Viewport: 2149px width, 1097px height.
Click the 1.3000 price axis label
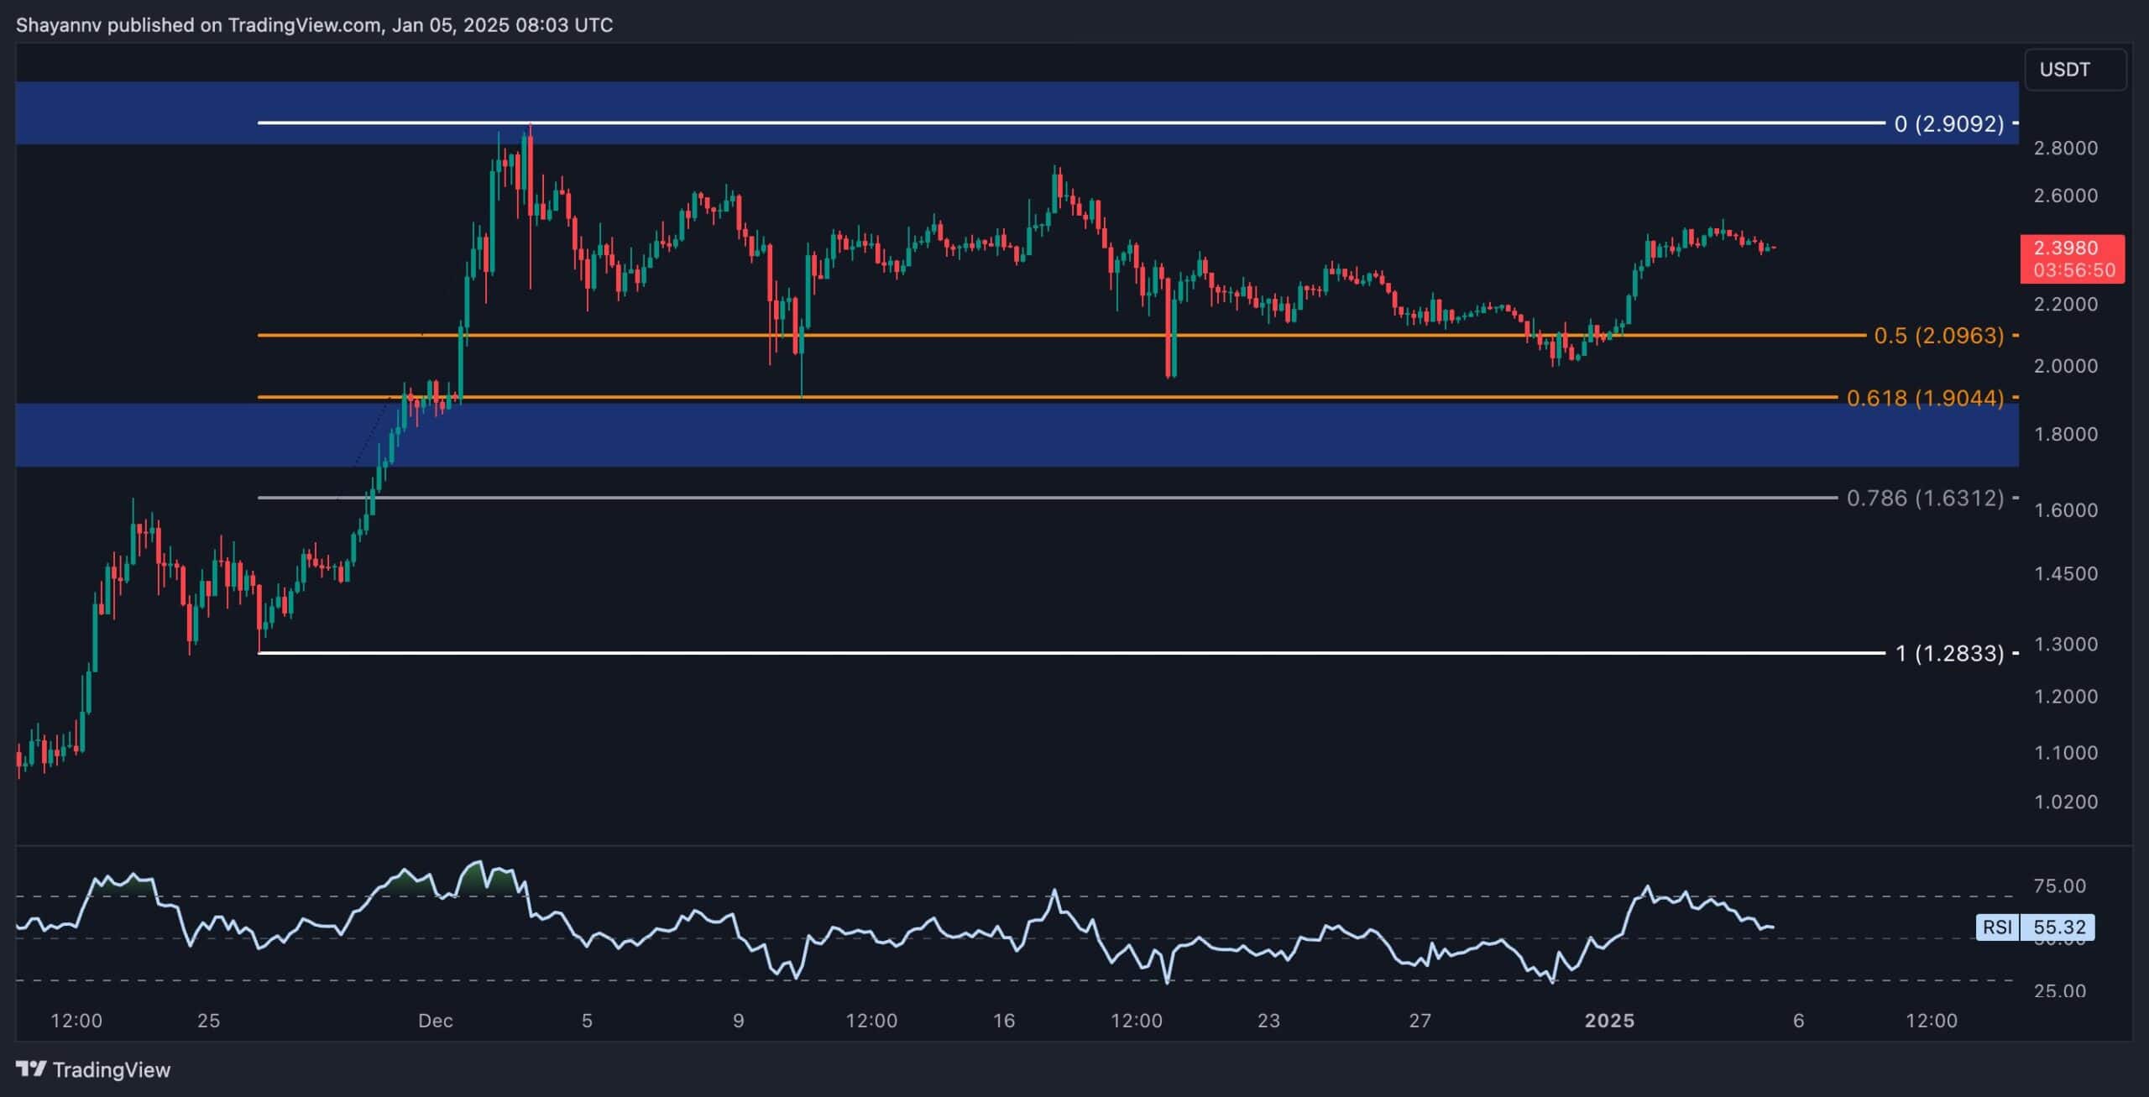2066,645
